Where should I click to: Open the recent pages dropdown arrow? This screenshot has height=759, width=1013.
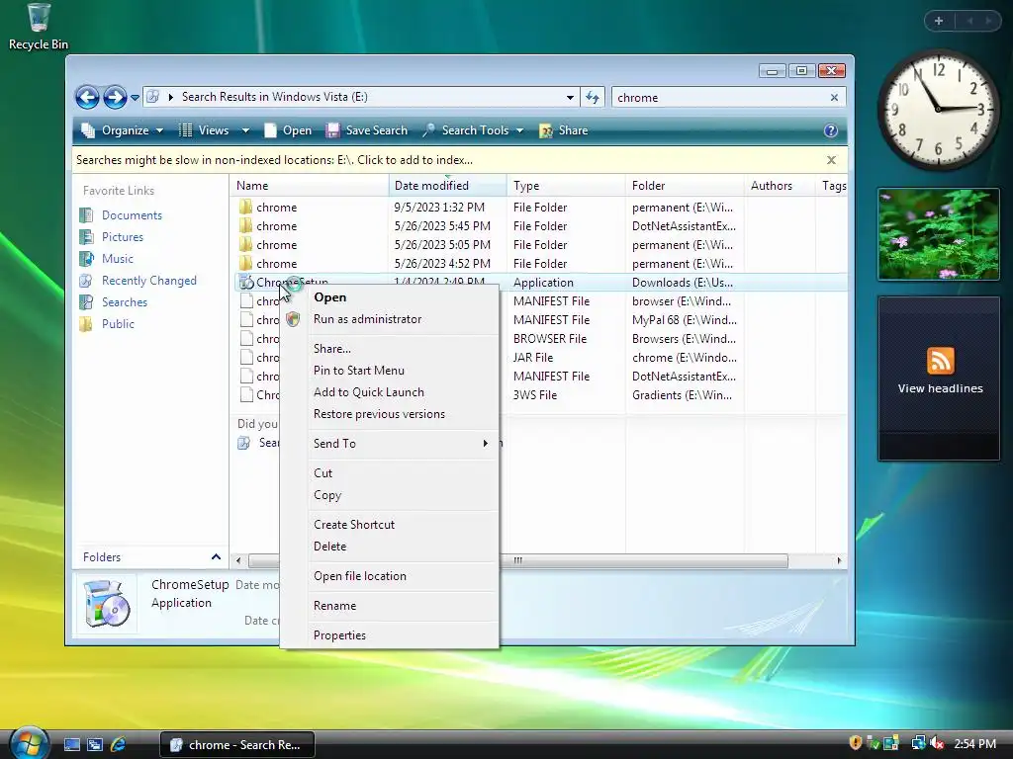coord(135,98)
